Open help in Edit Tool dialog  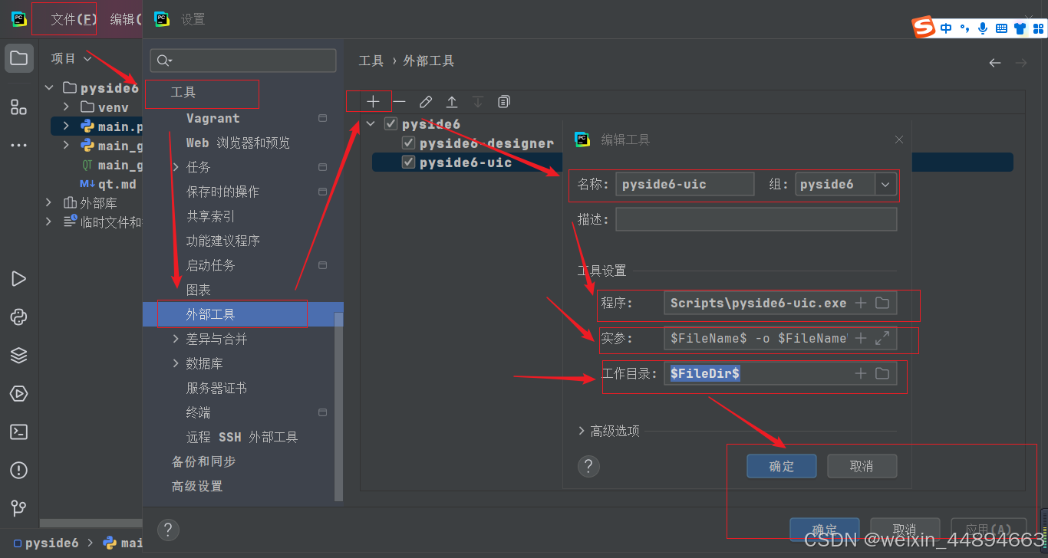[588, 466]
